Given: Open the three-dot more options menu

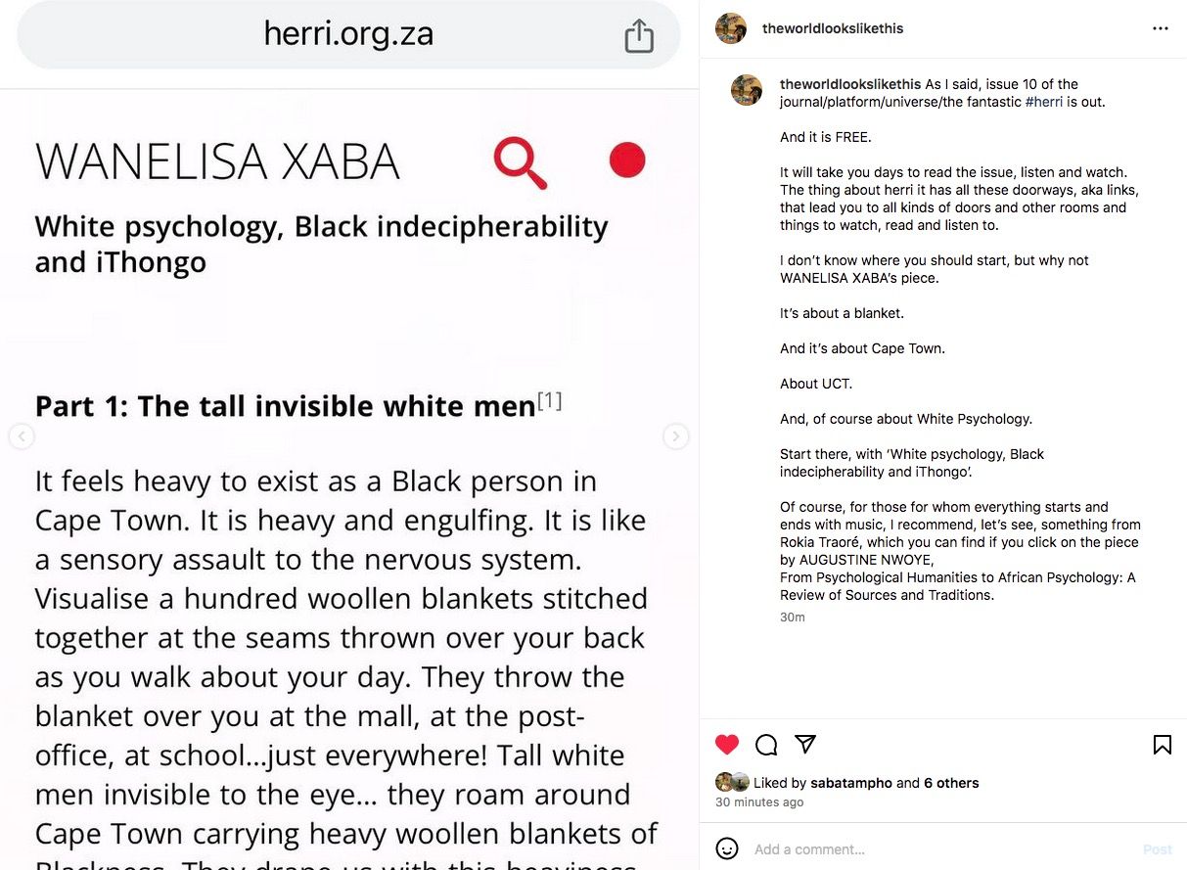Looking at the screenshot, I should tap(1161, 28).
